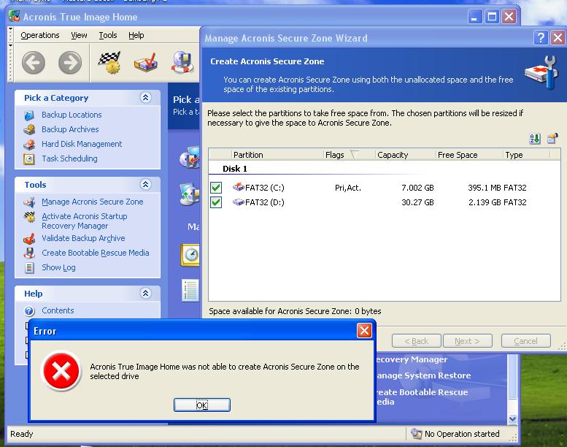Click the Help Contents question mark icon
Image resolution: width=567 pixels, height=447 pixels.
(x=29, y=311)
